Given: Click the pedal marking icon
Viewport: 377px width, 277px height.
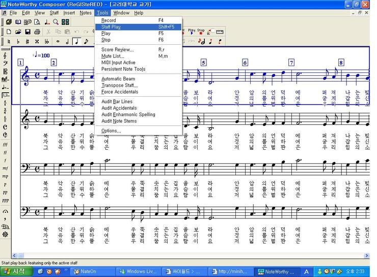Looking at the screenshot, I should pyautogui.click(x=5, y=227).
